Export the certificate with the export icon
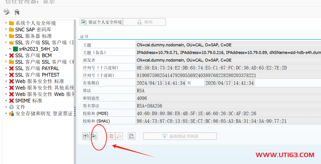The width and height of the screenshot is (321, 164). [94, 136]
